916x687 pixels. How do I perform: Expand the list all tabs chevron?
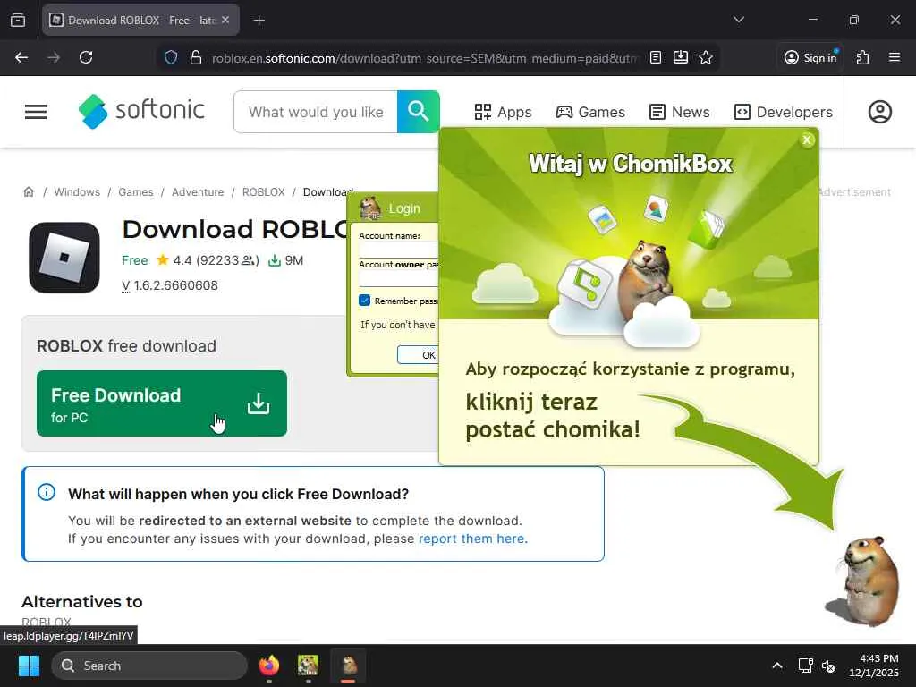[x=738, y=20]
